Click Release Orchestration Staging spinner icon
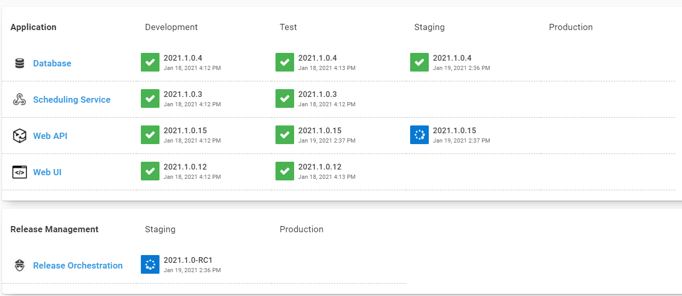Viewport: 682px width, 296px height. coord(150,264)
